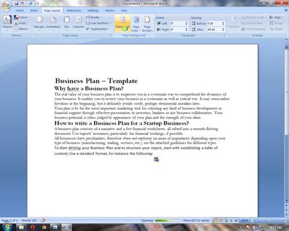Click the Group button
The image size is (289, 231).
276,23
